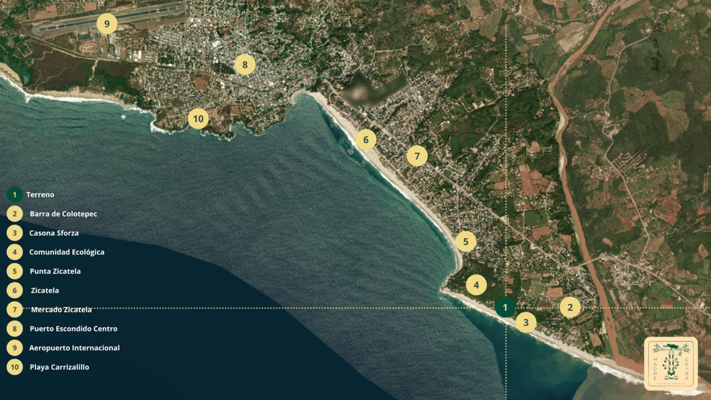Select map marker 2 near the river

(x=570, y=307)
